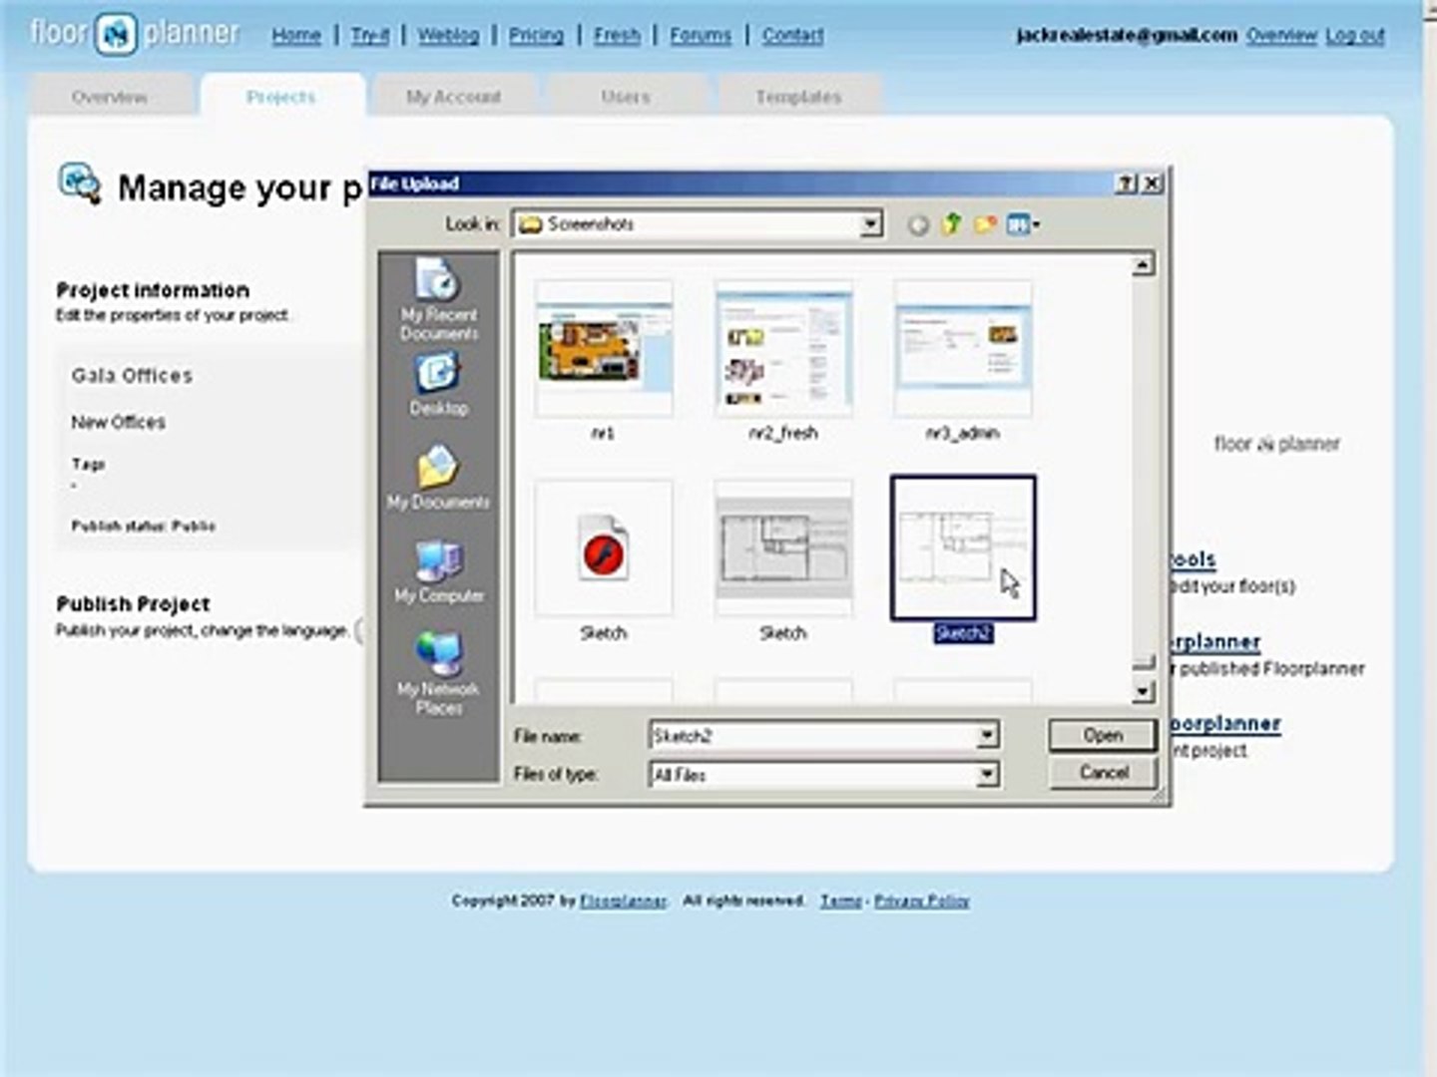Click the Floorplanner logo icon
This screenshot has width=1437, height=1077.
click(117, 34)
